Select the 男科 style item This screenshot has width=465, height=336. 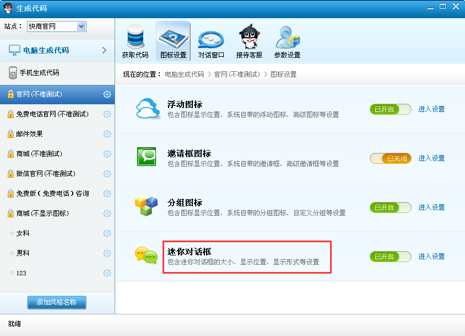point(23,253)
